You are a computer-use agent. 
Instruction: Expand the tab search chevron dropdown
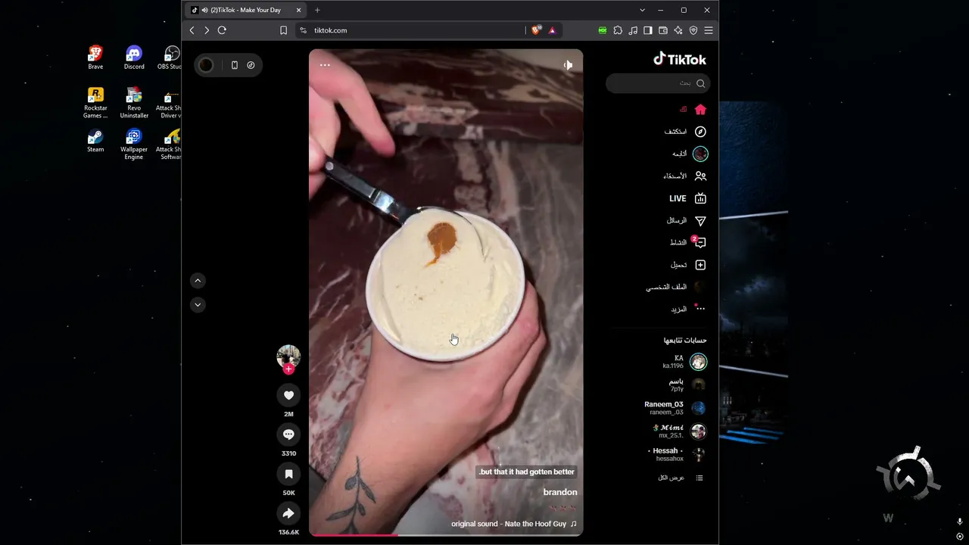tap(642, 10)
